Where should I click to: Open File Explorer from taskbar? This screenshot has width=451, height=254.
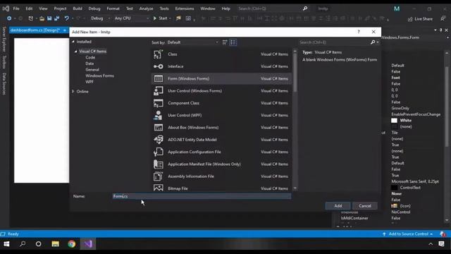pyautogui.click(x=55, y=244)
